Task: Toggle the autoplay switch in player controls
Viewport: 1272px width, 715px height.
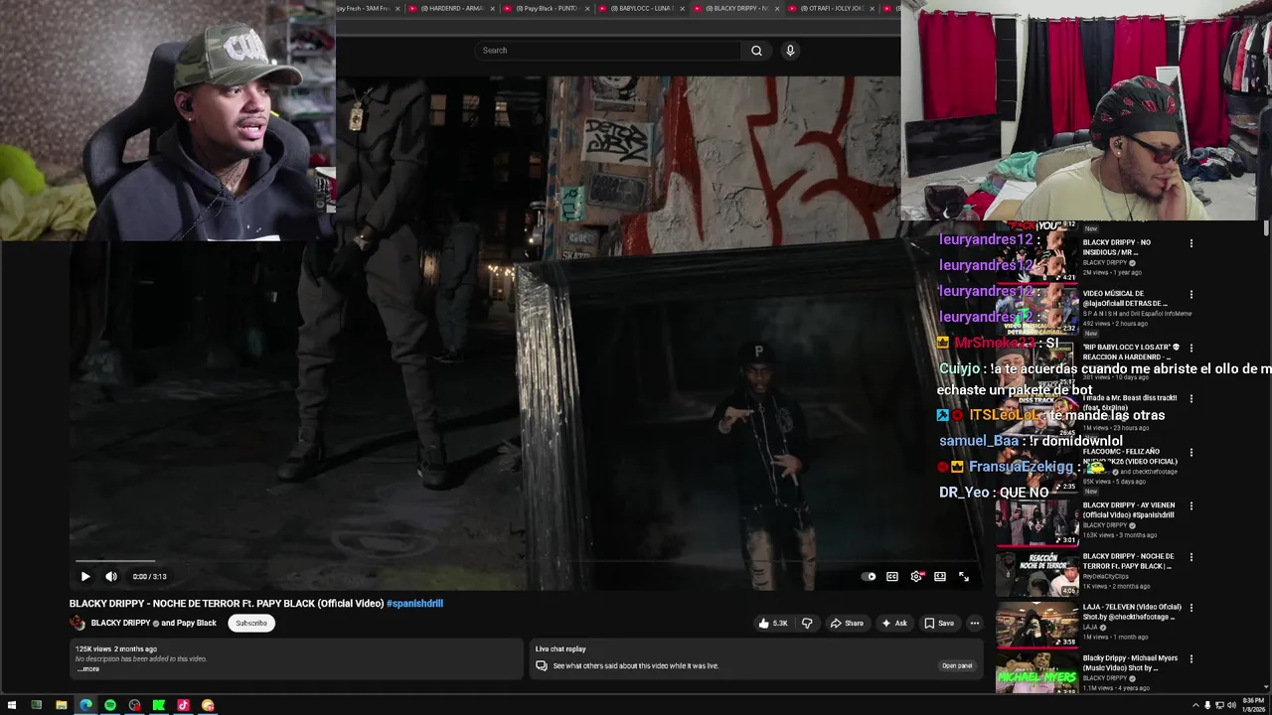Action: point(870,576)
